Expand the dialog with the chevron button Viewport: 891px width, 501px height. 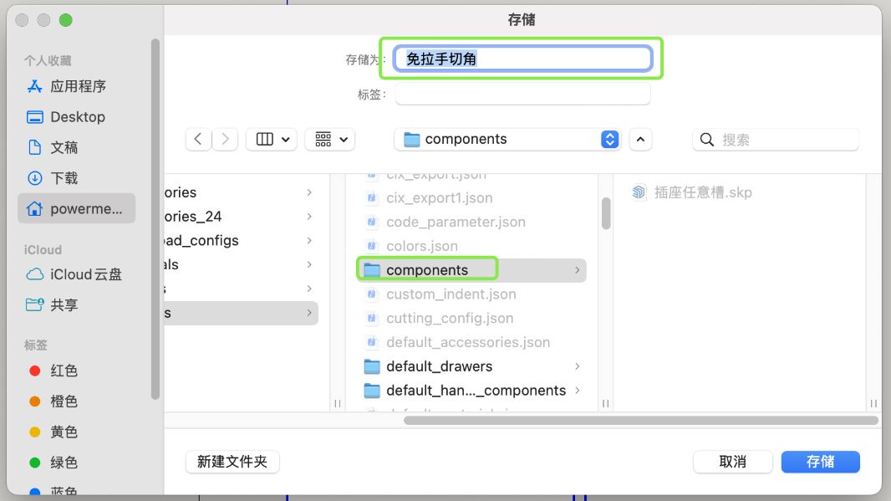[640, 139]
